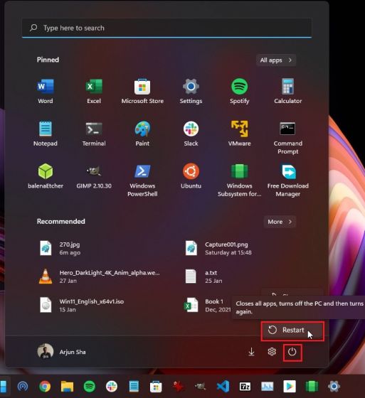Open 7-Zip from the taskbar
Image resolution: width=365 pixels, height=398 pixels.
pos(245,387)
